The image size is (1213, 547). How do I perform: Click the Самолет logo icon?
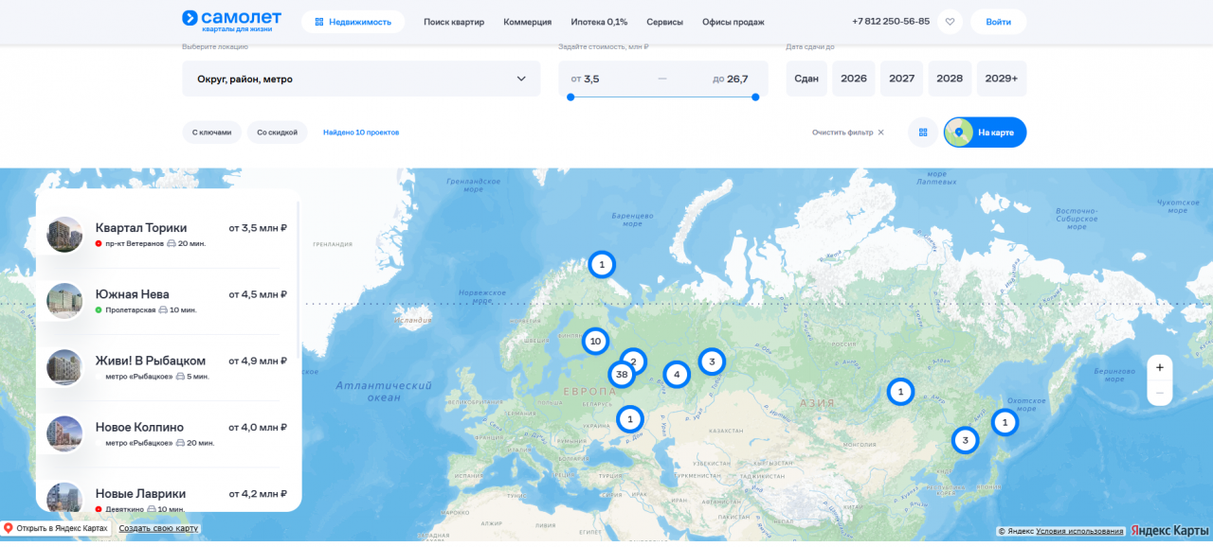click(x=190, y=17)
